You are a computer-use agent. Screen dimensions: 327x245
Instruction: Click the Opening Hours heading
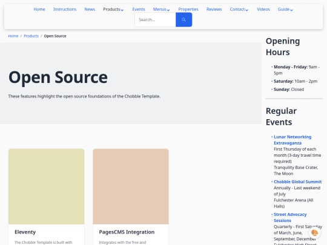tap(283, 47)
